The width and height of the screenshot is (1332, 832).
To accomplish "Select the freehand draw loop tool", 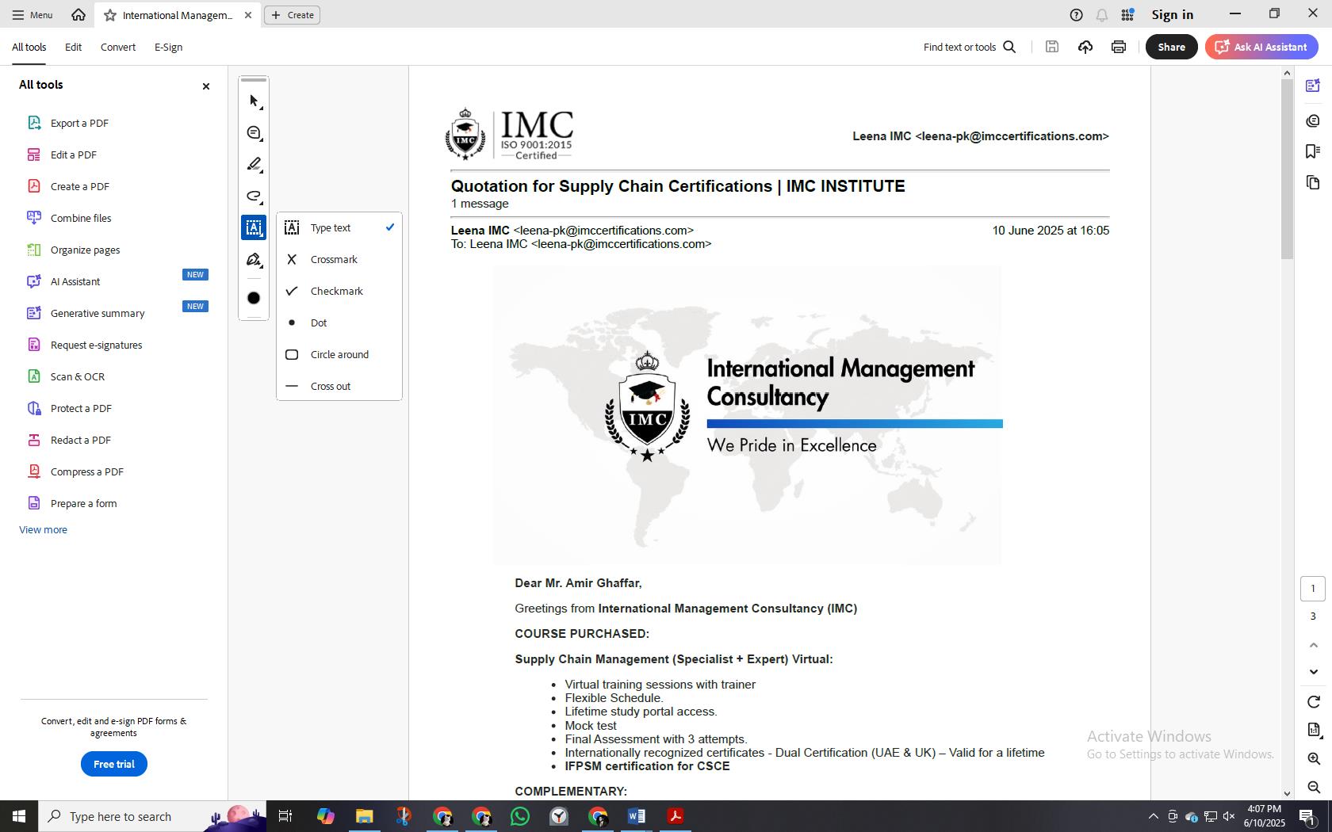I will (x=254, y=197).
